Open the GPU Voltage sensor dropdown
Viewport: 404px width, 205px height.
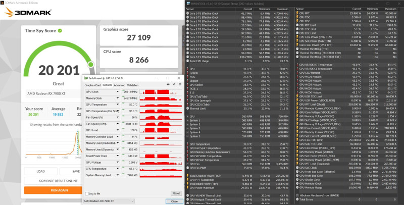pos(118,163)
